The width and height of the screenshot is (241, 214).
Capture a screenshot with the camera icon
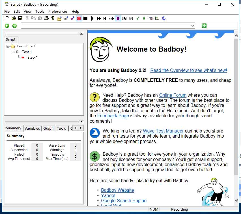[x=124, y=19]
